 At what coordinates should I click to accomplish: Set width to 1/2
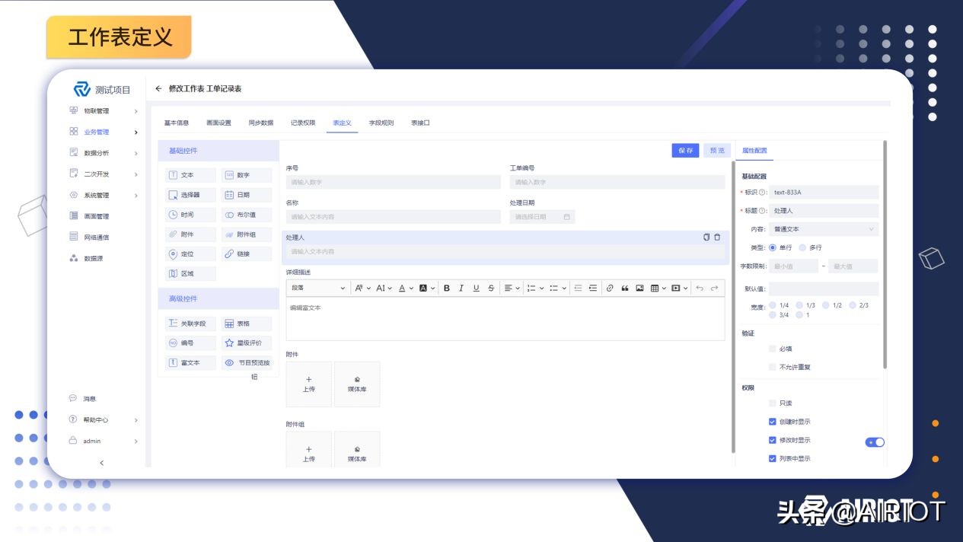point(826,305)
